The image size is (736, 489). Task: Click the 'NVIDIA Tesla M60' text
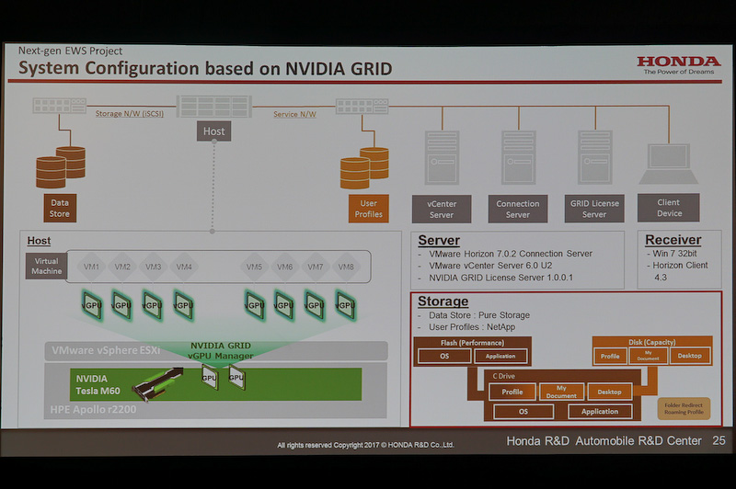(98, 384)
